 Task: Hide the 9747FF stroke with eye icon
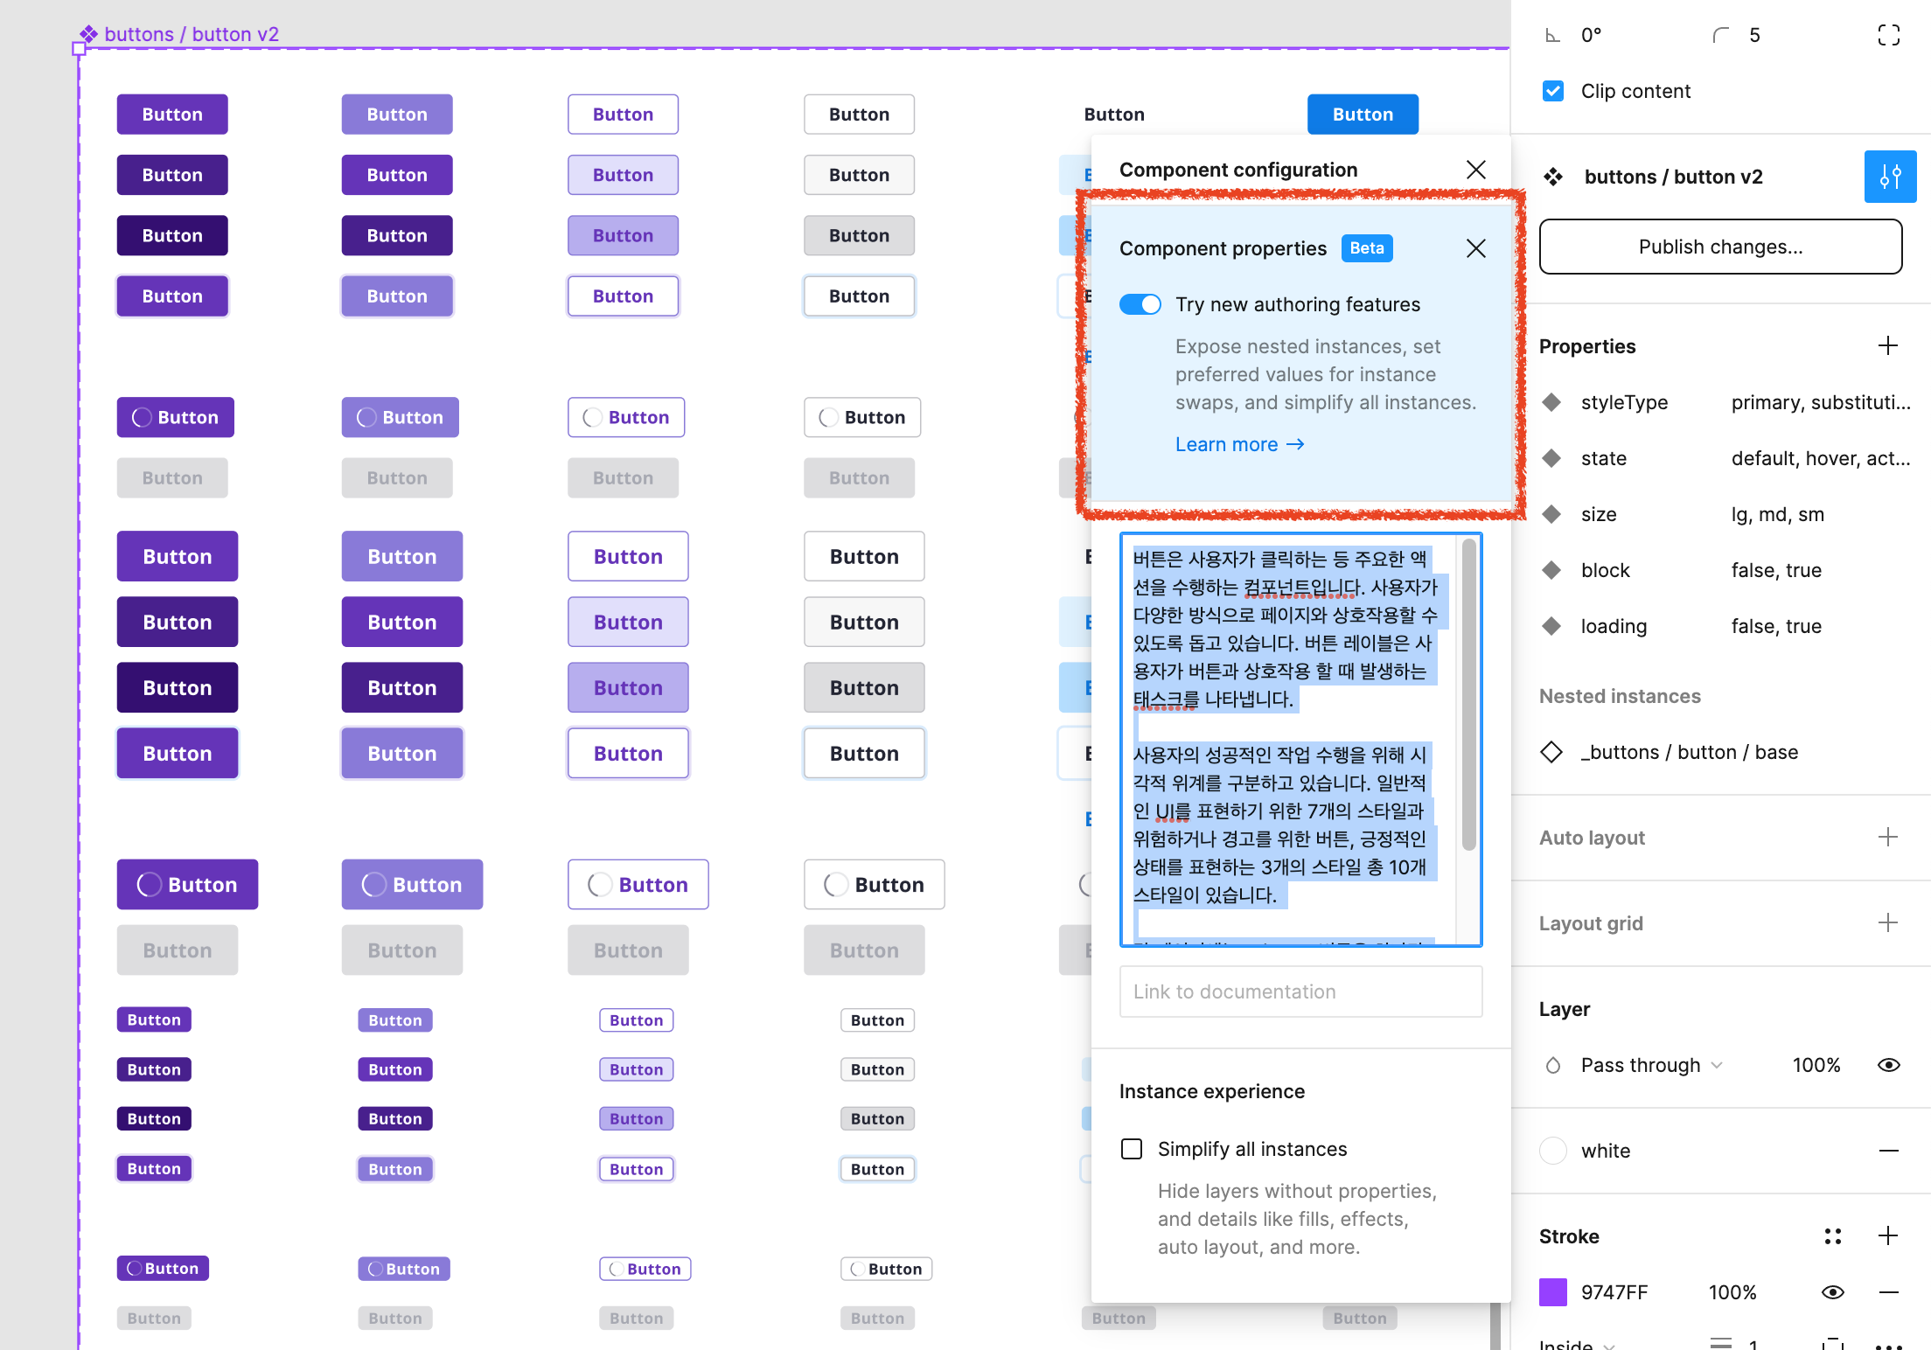pyautogui.click(x=1833, y=1292)
